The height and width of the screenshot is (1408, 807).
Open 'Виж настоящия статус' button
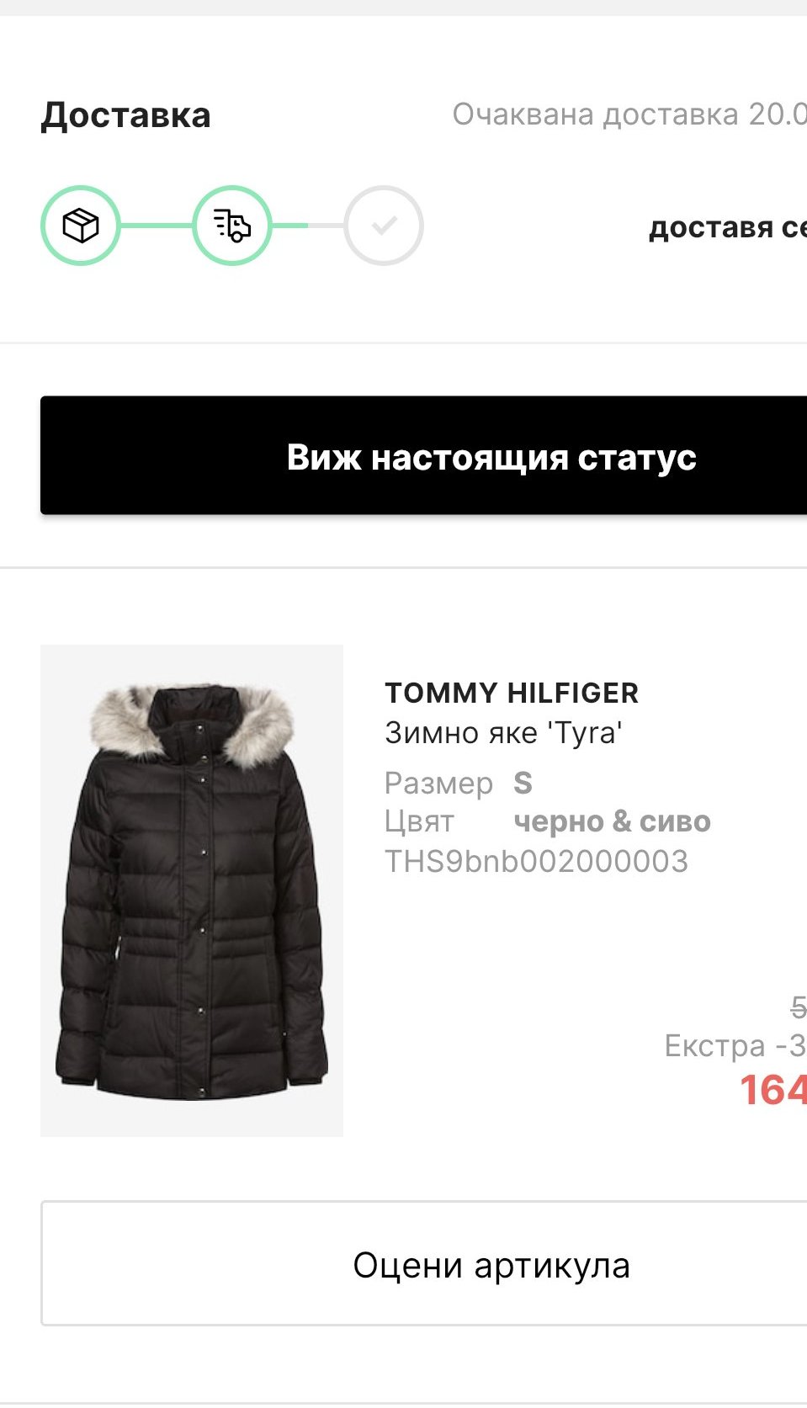point(424,455)
